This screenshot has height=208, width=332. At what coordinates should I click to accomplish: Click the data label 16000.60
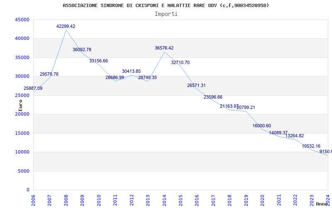pos(262,126)
